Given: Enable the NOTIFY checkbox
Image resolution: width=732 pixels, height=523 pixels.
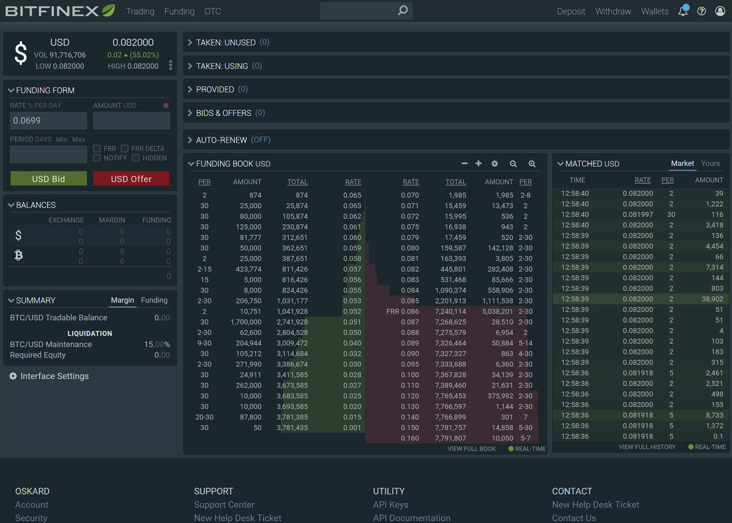Looking at the screenshot, I should [x=97, y=158].
